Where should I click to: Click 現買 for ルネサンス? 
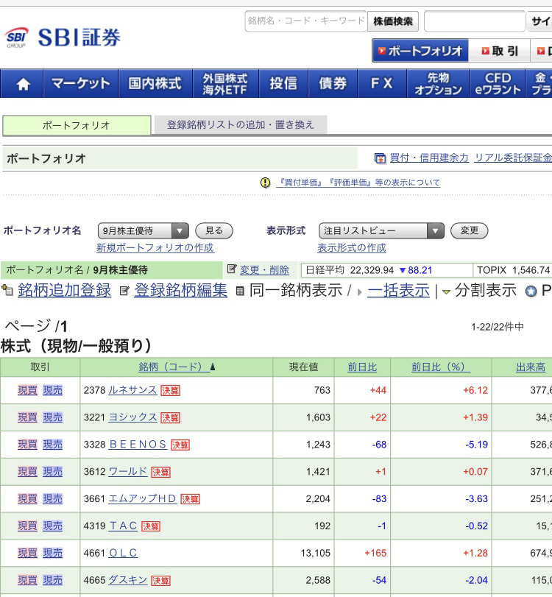coord(27,390)
